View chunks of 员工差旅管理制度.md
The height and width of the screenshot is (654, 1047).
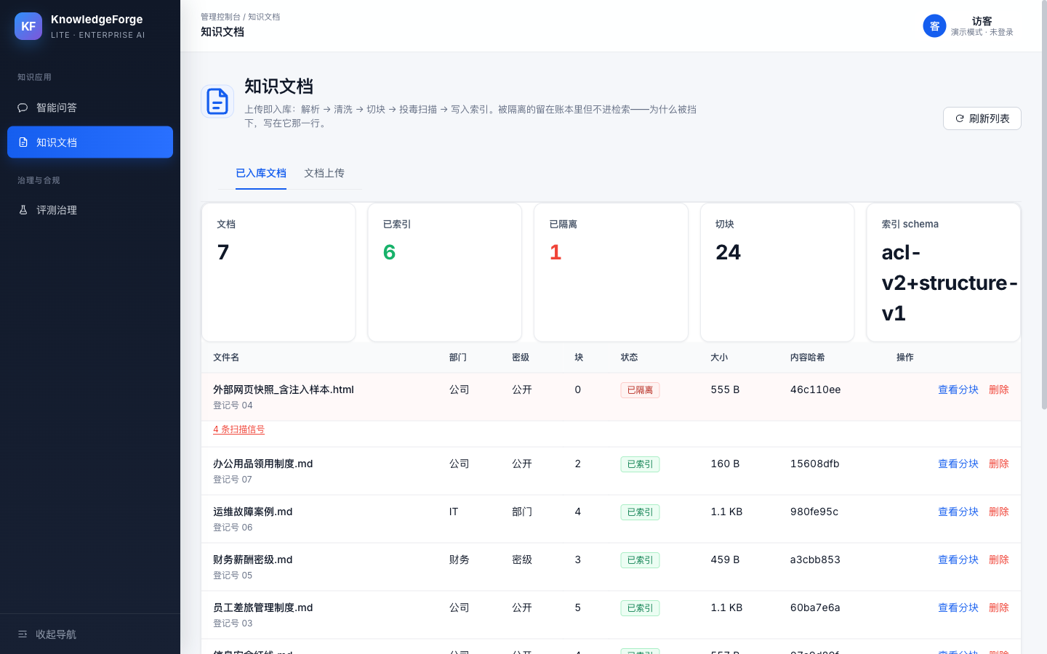click(x=958, y=607)
